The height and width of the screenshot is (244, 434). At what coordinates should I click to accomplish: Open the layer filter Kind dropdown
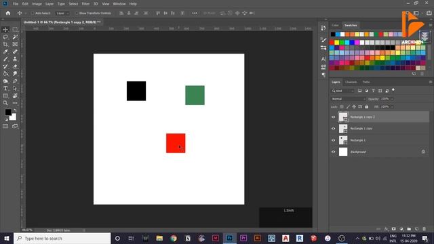coord(342,91)
